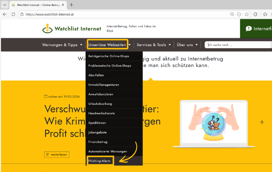Open Finanzbetrug menu entry
The width and height of the screenshot is (272, 172).
point(98,142)
